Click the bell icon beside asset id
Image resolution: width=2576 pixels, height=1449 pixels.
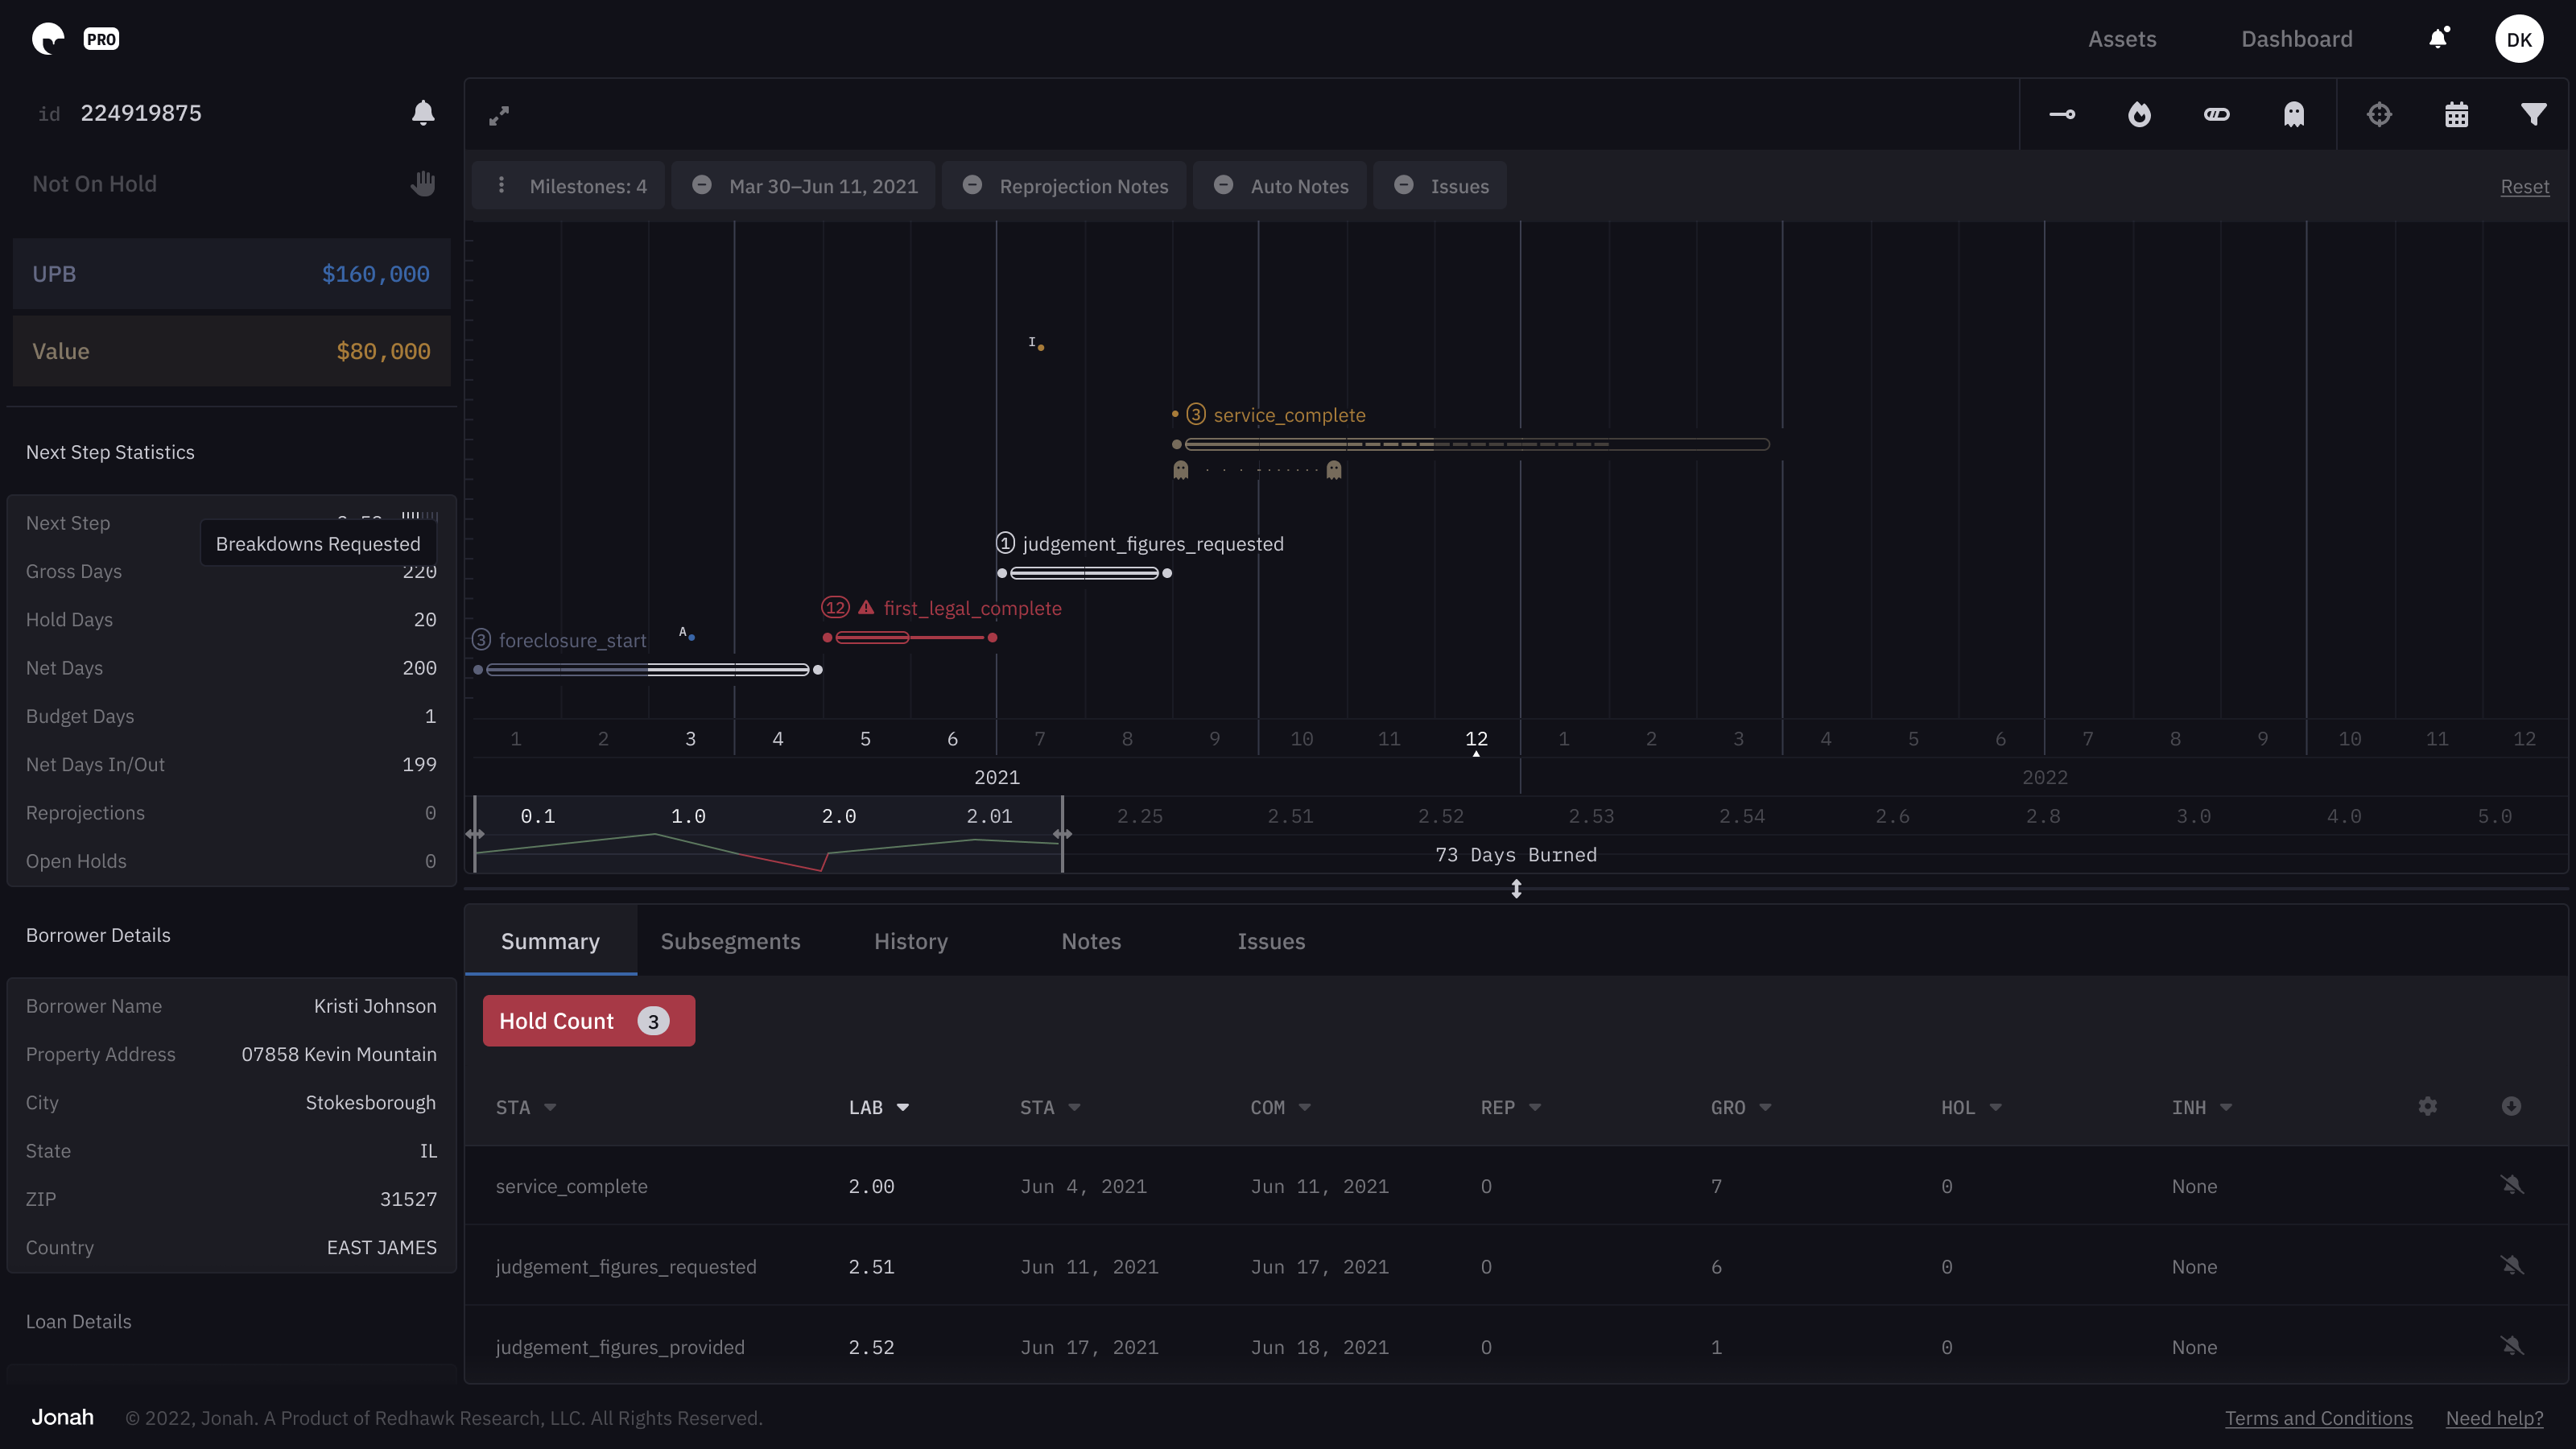tap(423, 113)
